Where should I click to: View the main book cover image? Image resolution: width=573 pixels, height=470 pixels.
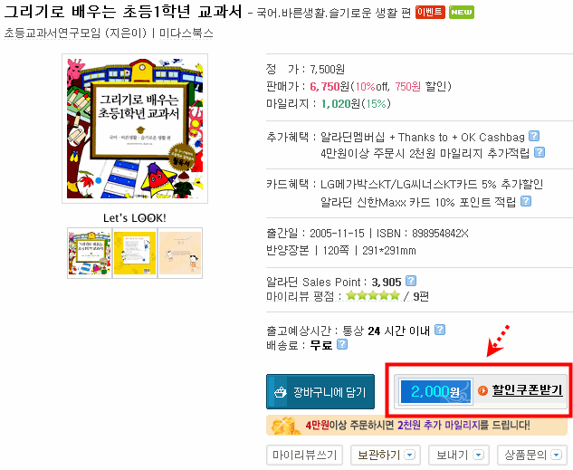(x=135, y=129)
